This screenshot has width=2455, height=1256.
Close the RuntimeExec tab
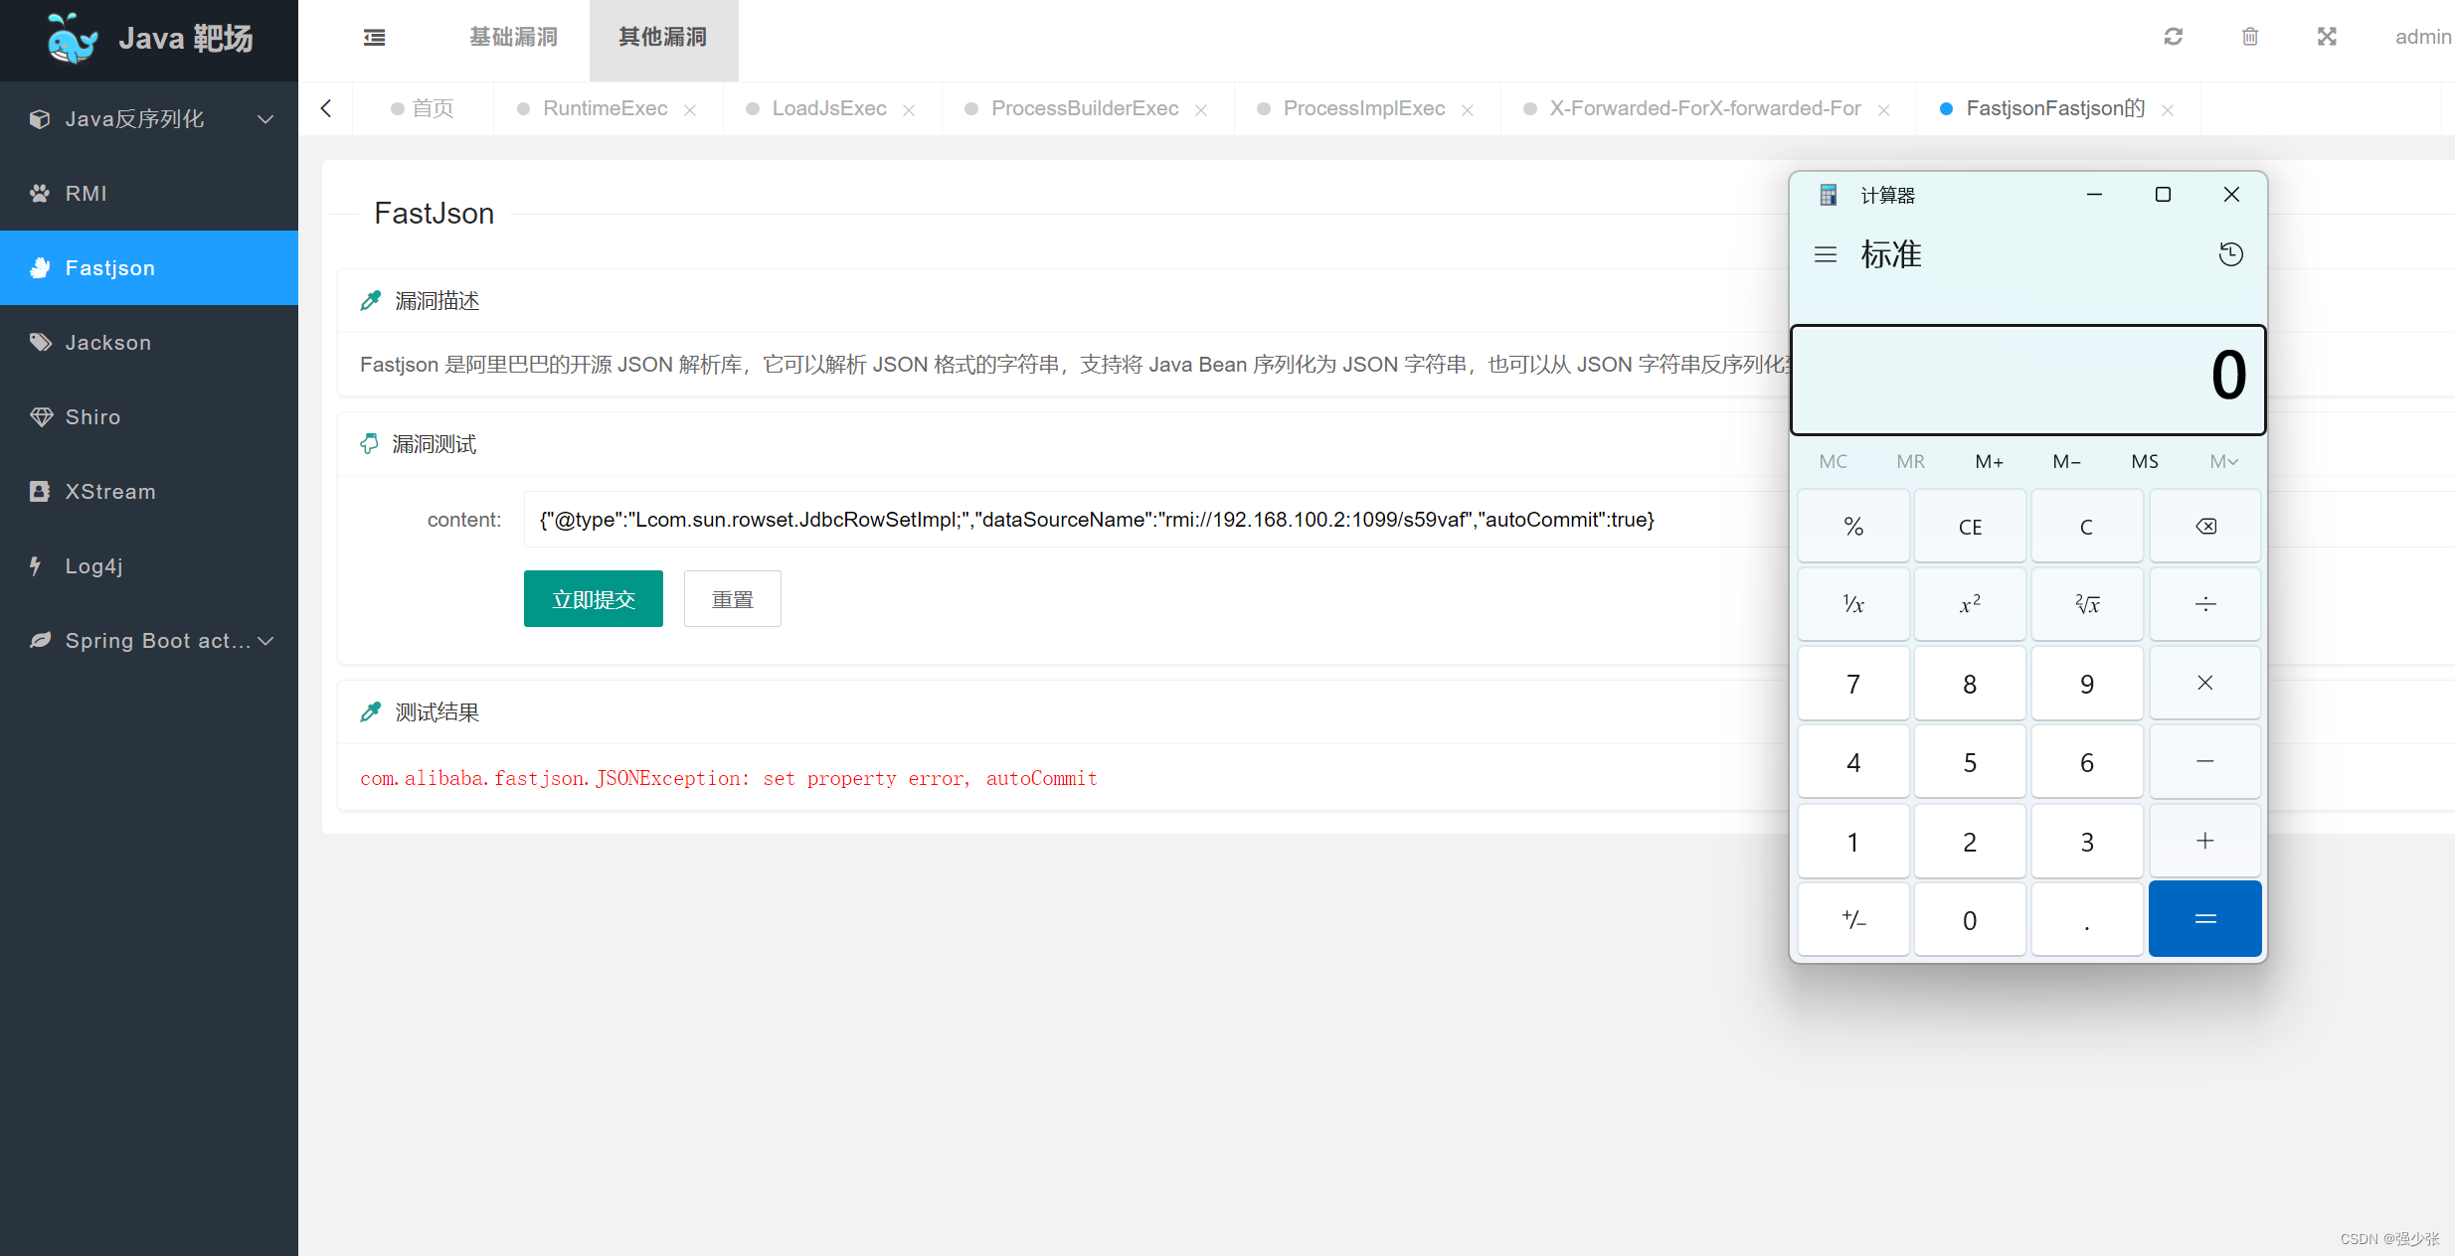(690, 109)
